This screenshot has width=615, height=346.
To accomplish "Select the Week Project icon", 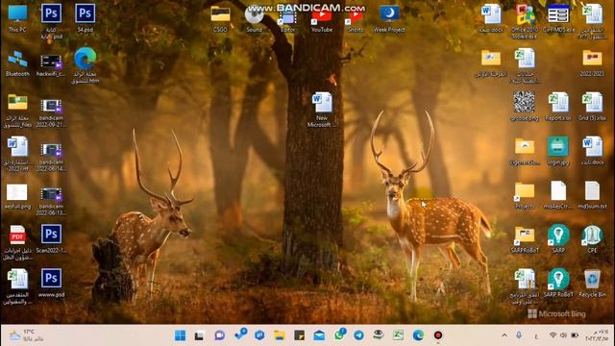I will (x=389, y=17).
